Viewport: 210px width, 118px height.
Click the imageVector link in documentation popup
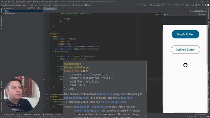[x=104, y=94]
